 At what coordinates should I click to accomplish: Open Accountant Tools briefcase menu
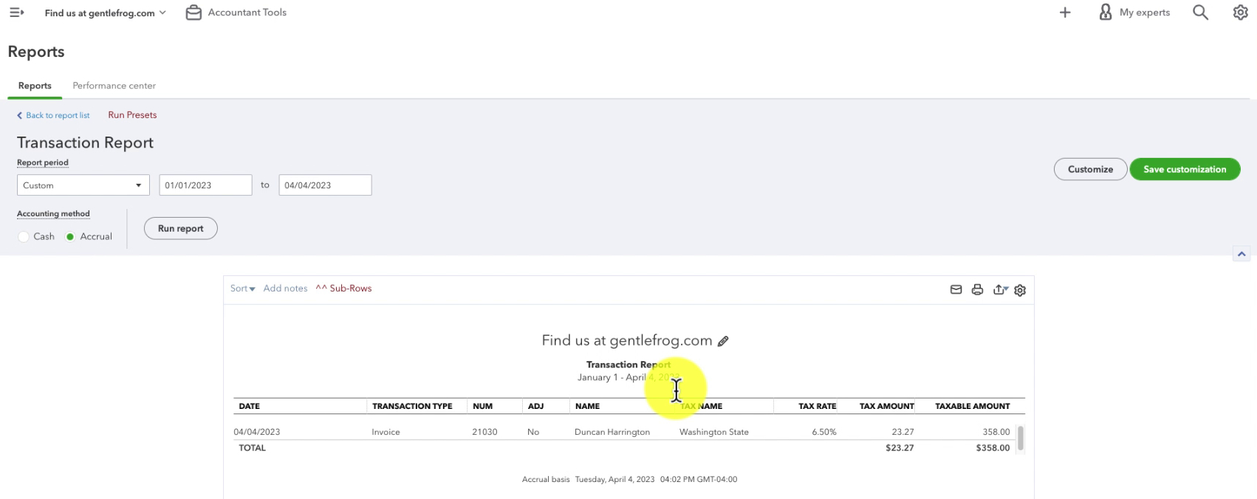(236, 13)
